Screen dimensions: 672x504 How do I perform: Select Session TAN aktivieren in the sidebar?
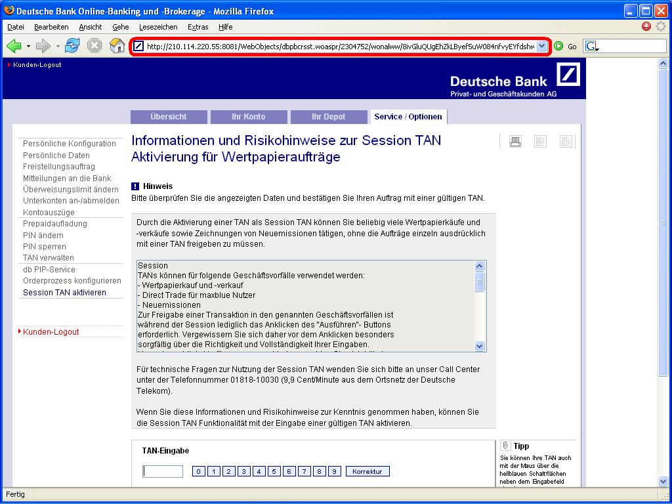[65, 292]
